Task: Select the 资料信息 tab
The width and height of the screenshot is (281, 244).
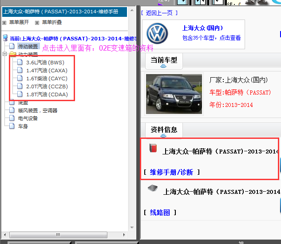Action: tap(164, 130)
